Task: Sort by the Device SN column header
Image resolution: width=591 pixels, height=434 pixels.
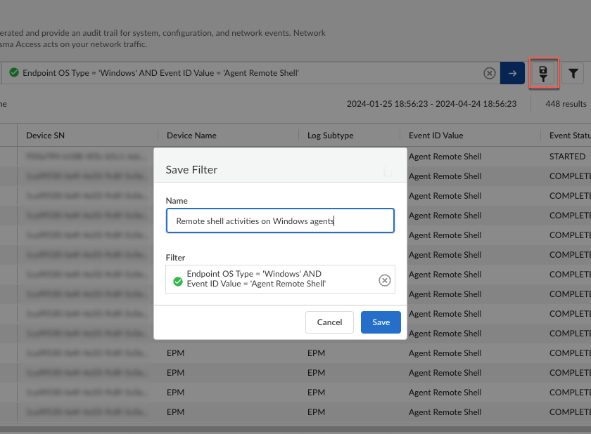Action: point(46,136)
